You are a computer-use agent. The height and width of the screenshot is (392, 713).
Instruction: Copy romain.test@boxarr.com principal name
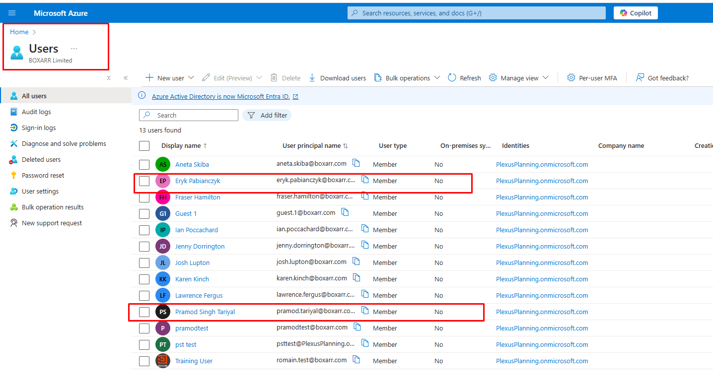(x=356, y=359)
